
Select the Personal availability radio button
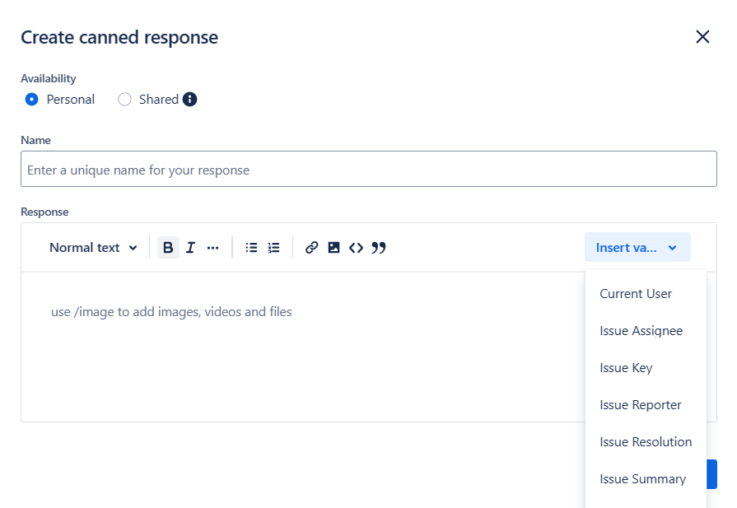click(x=31, y=99)
